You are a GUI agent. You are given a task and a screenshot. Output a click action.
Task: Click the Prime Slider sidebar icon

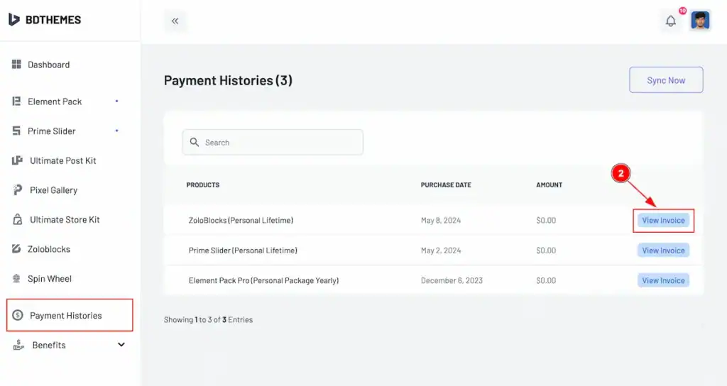[x=16, y=131]
